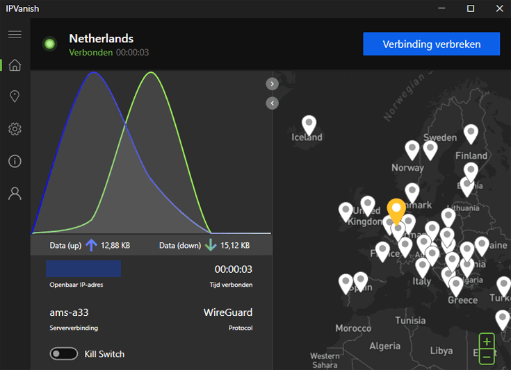This screenshot has height=370, width=511.
Task: Click the ams-a33 server connection label
Action: (x=69, y=312)
